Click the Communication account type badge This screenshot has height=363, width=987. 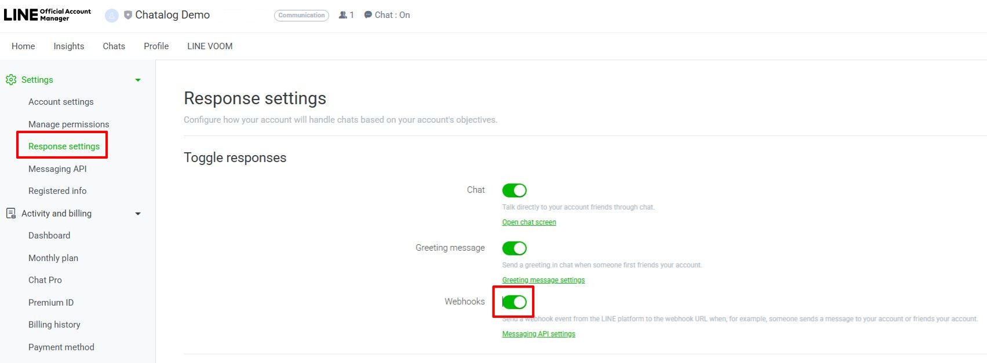coord(301,16)
